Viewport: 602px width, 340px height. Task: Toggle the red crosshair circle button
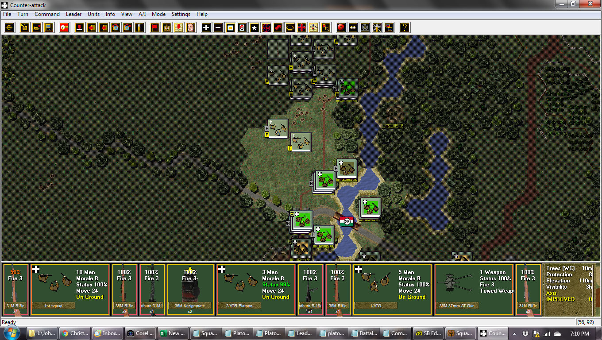[266, 27]
